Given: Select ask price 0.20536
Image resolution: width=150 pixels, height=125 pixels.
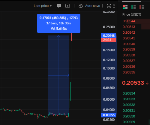Looking at the screenshot, I should 129,67.
